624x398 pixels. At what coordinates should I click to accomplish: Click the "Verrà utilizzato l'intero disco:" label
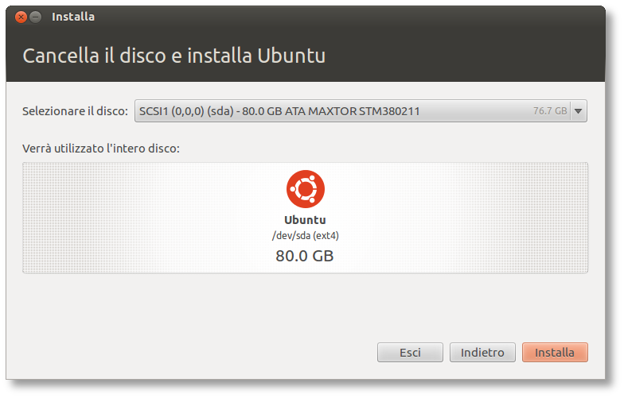tap(101, 148)
